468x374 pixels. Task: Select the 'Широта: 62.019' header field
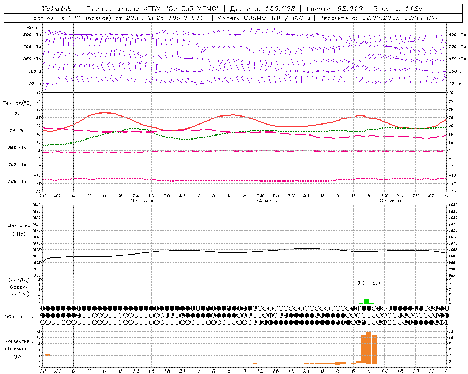point(334,8)
